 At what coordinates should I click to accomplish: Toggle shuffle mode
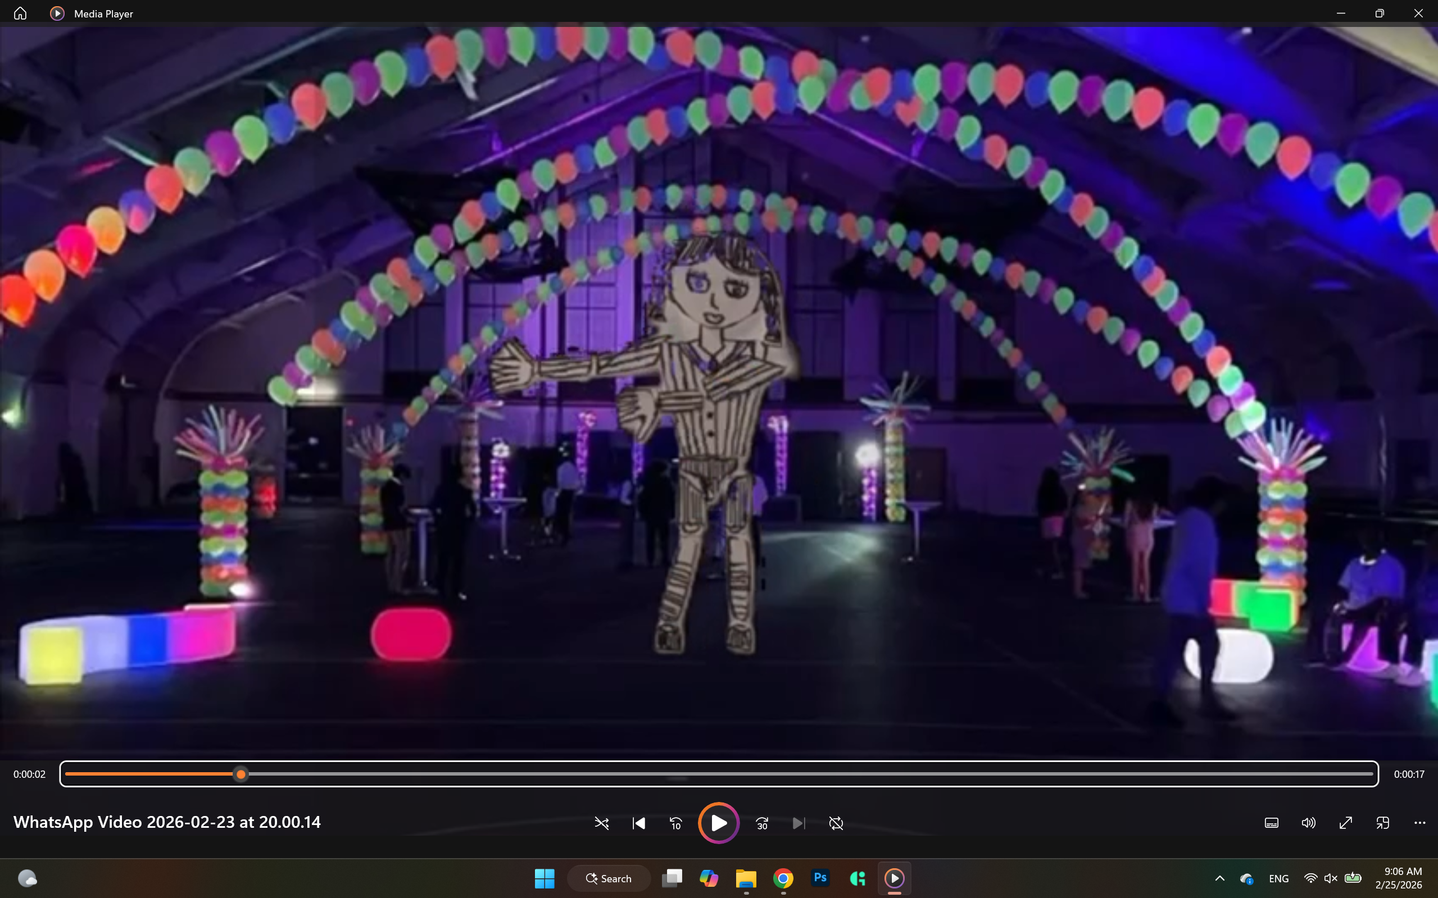coord(601,823)
